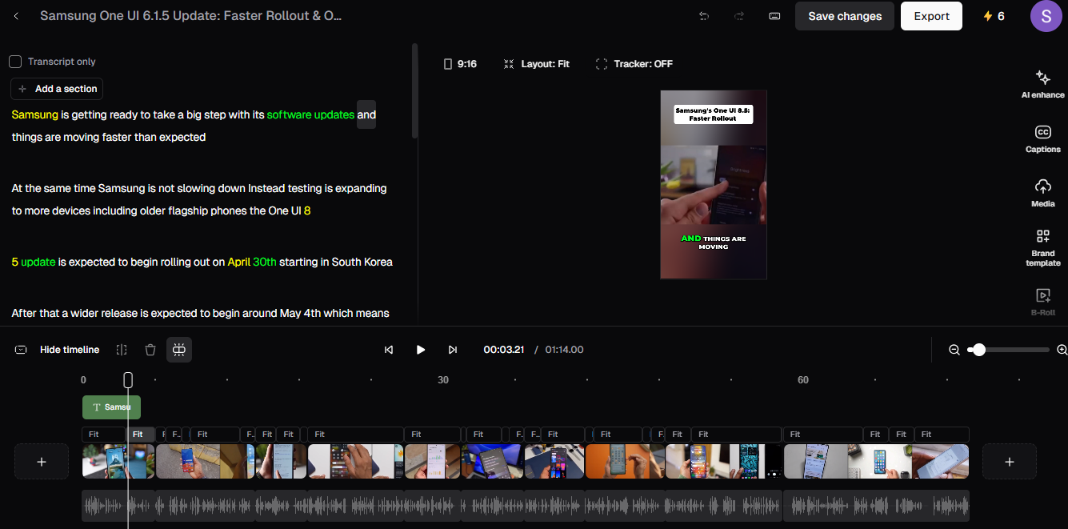
Task: Click the highlighted word 'and' in transcript
Action: [366, 114]
